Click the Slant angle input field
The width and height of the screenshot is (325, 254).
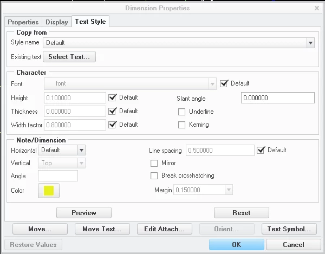tap(278, 98)
